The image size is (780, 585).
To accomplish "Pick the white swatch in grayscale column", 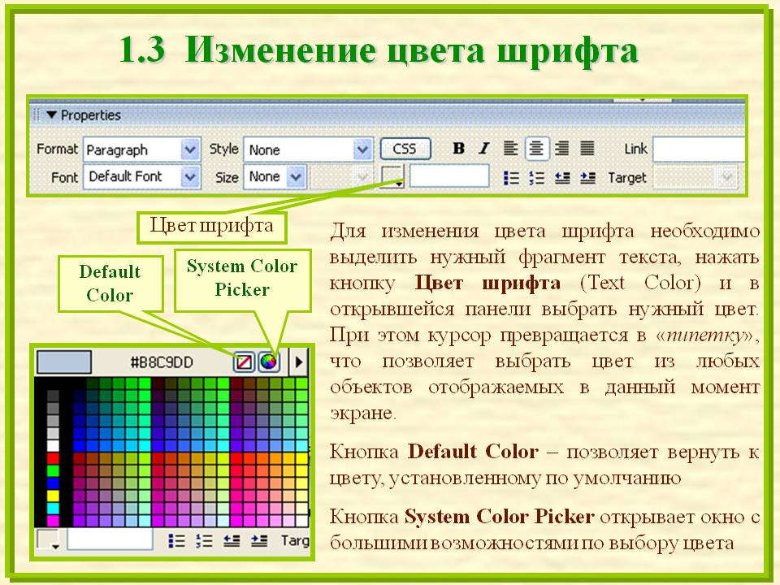I will [x=53, y=445].
